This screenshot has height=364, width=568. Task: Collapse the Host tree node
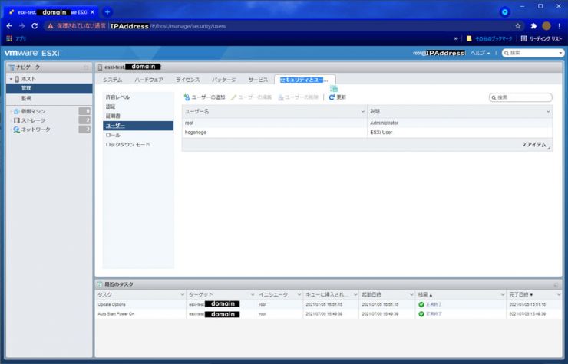coord(11,79)
